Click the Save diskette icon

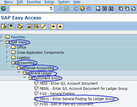[x=66, y=9]
